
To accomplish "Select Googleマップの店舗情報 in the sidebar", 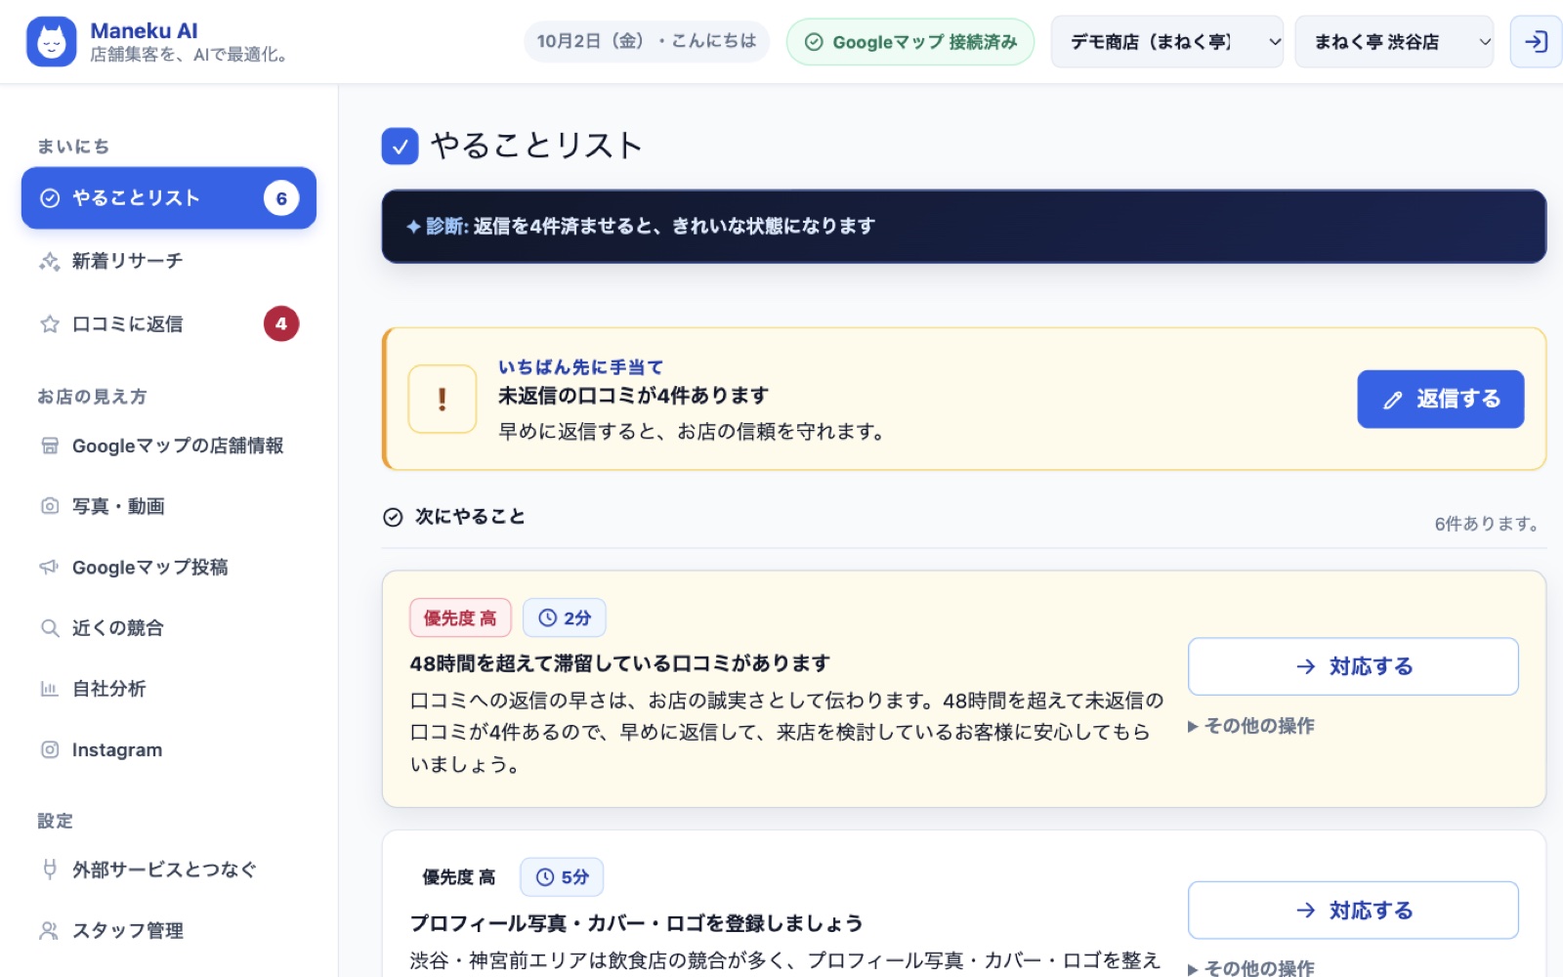I will pyautogui.click(x=169, y=446).
